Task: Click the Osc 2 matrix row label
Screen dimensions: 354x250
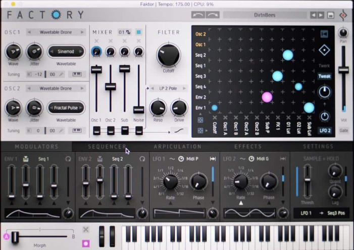Action: [200, 34]
